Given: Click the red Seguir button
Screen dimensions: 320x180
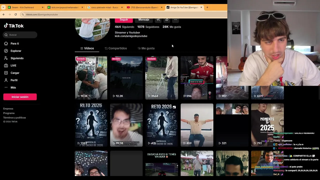Looking at the screenshot, I should click(x=124, y=20).
